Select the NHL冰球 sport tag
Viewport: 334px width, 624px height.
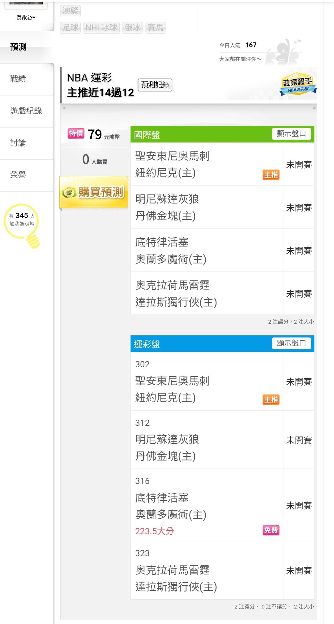pos(101,28)
